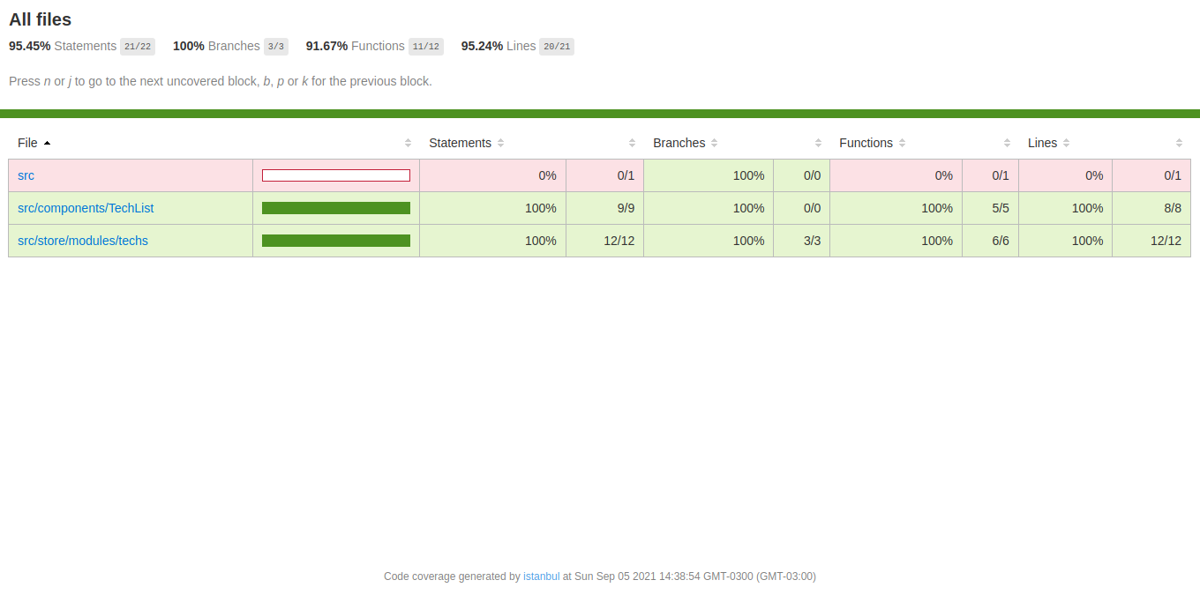Click sort arrows above Branches 3/3 count column
The width and height of the screenshot is (1200, 595).
pos(818,143)
